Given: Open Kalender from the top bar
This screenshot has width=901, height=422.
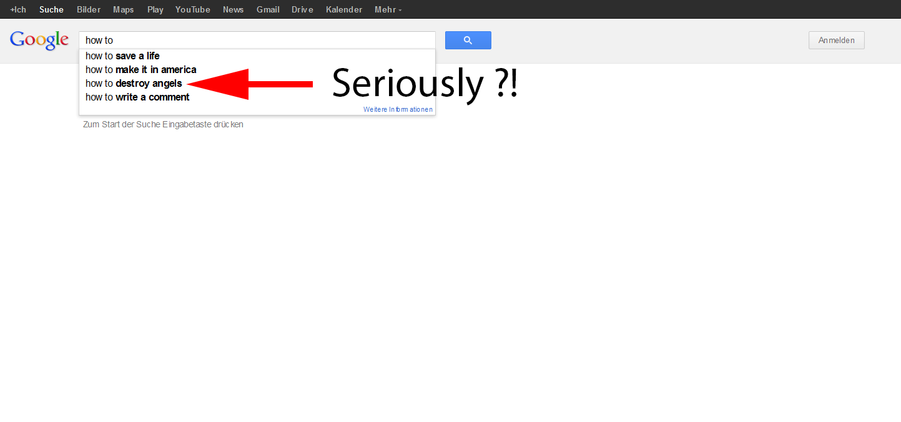Looking at the screenshot, I should 344,9.
